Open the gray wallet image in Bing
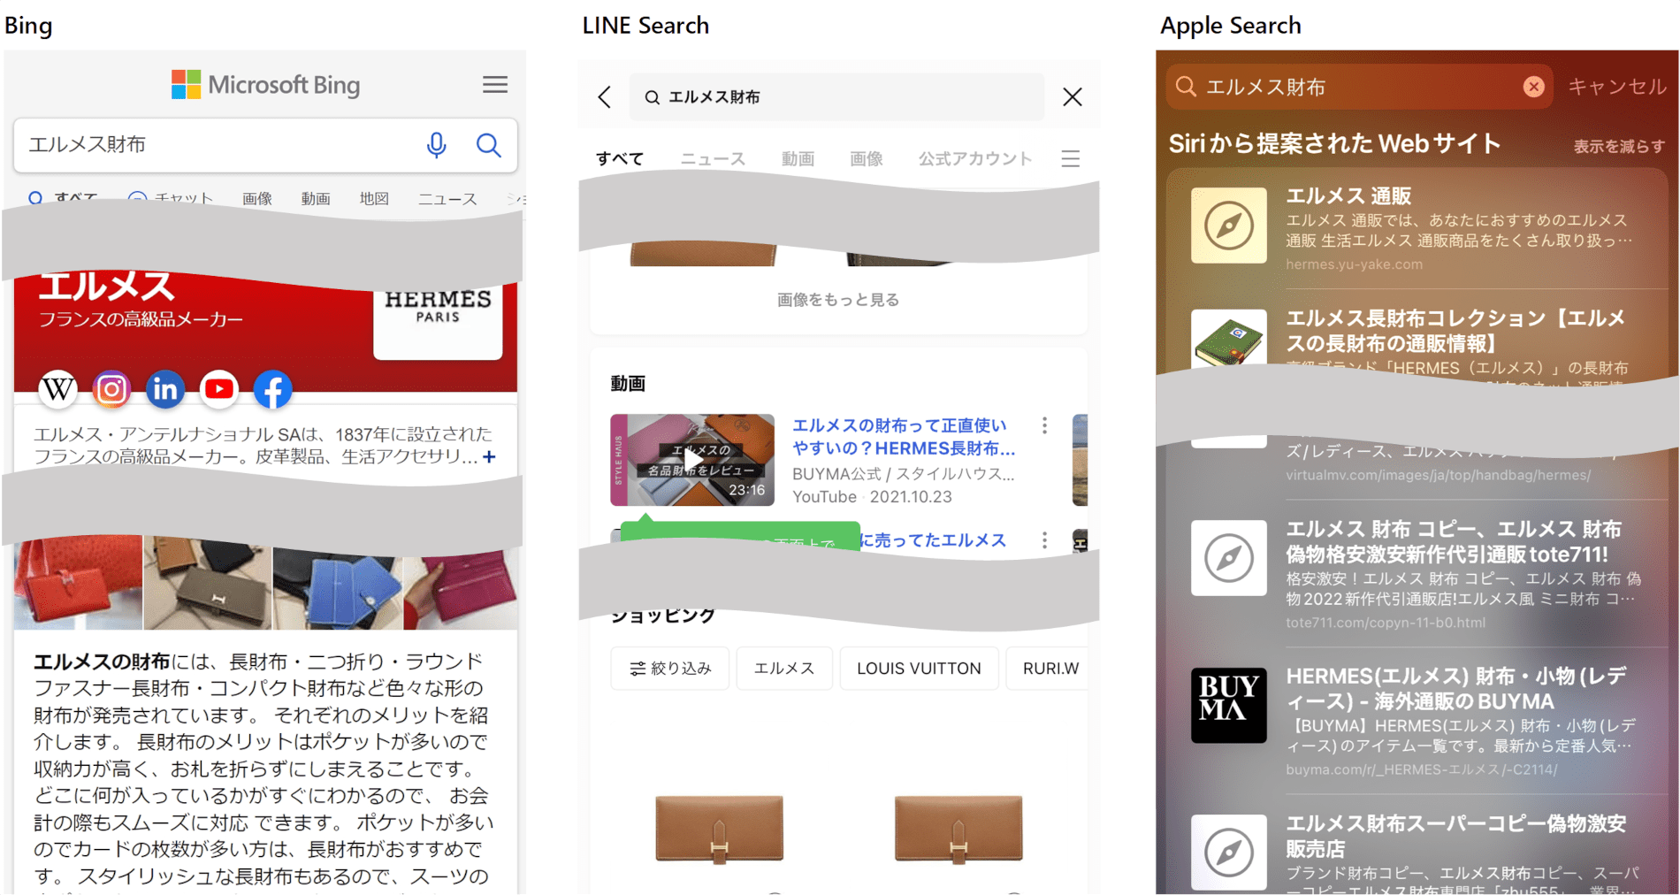 (208, 585)
